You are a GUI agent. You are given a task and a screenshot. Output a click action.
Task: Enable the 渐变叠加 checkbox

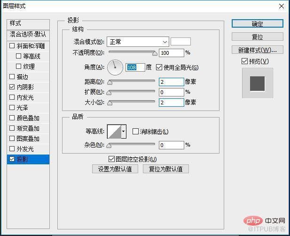(x=12, y=128)
